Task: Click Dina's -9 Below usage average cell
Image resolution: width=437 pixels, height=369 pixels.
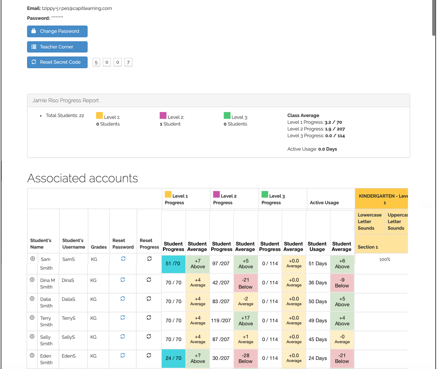Action: (x=342, y=283)
